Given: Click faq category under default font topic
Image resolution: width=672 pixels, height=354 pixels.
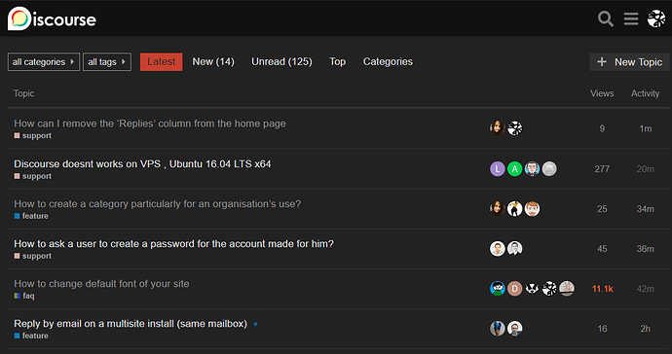Looking at the screenshot, I should [24, 296].
